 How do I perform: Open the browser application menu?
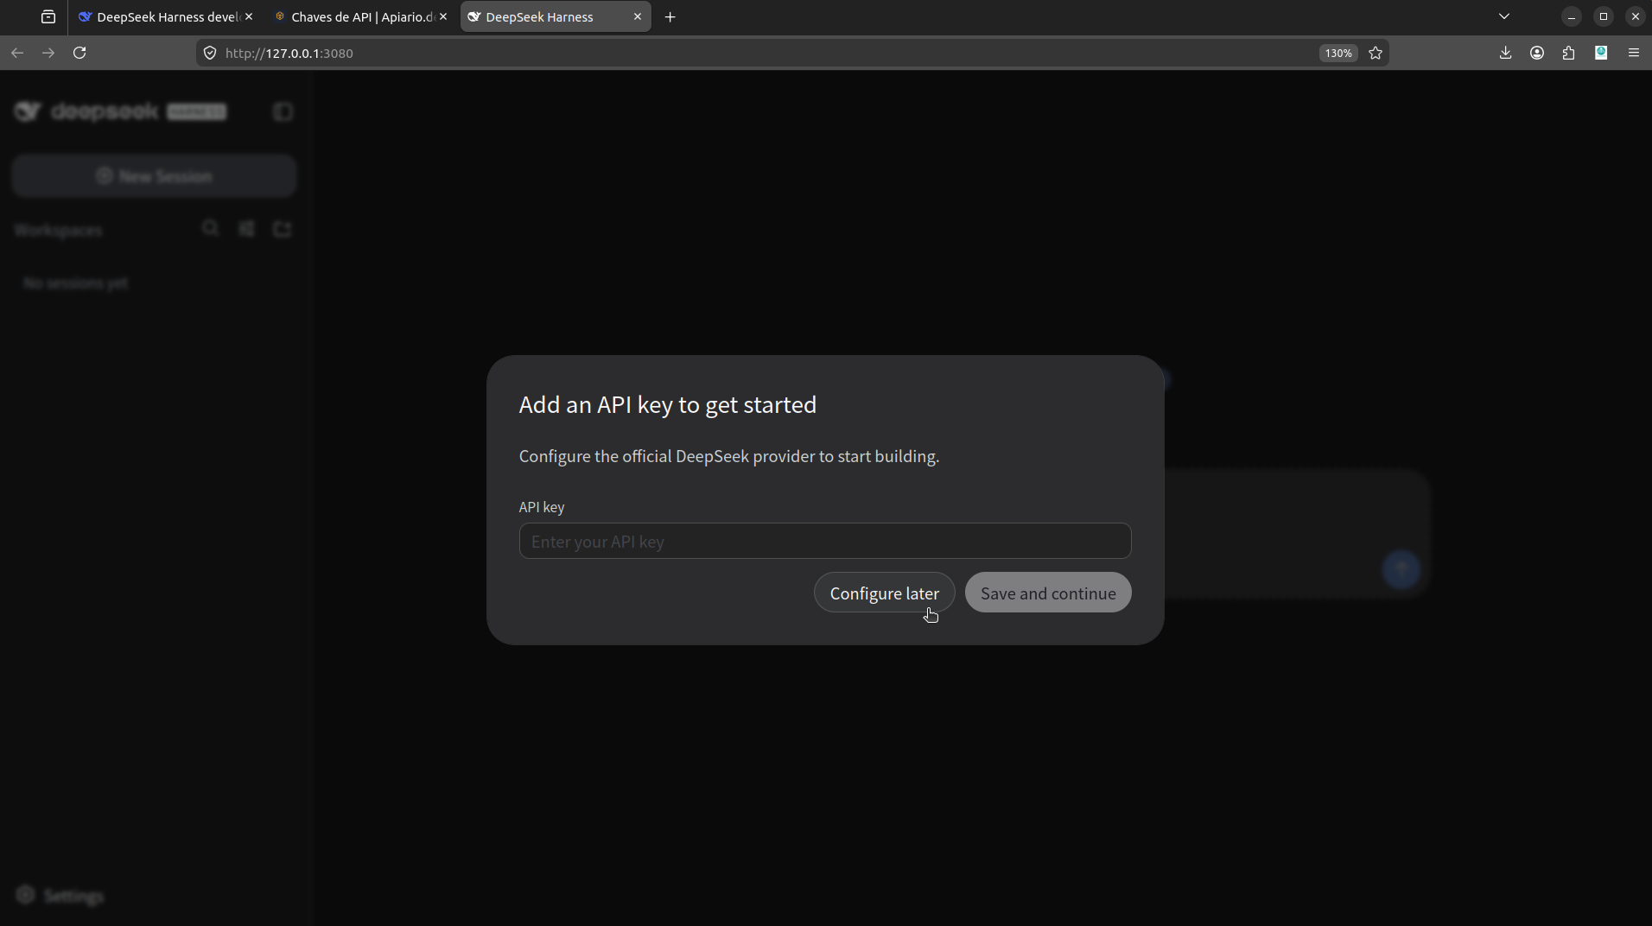[x=1634, y=53]
